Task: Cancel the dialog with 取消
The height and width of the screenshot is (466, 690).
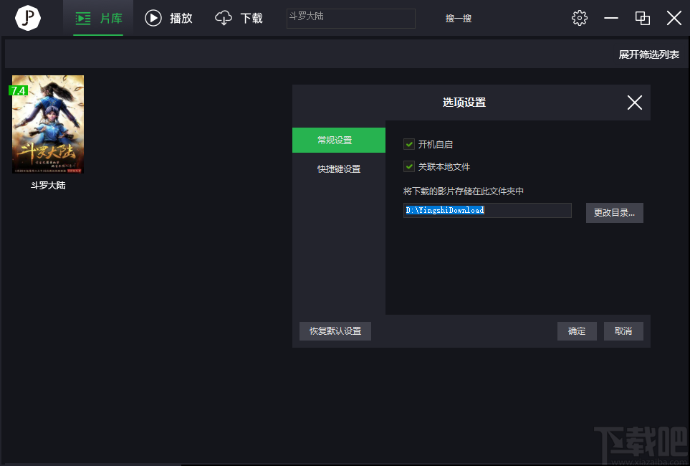Action: click(x=623, y=331)
